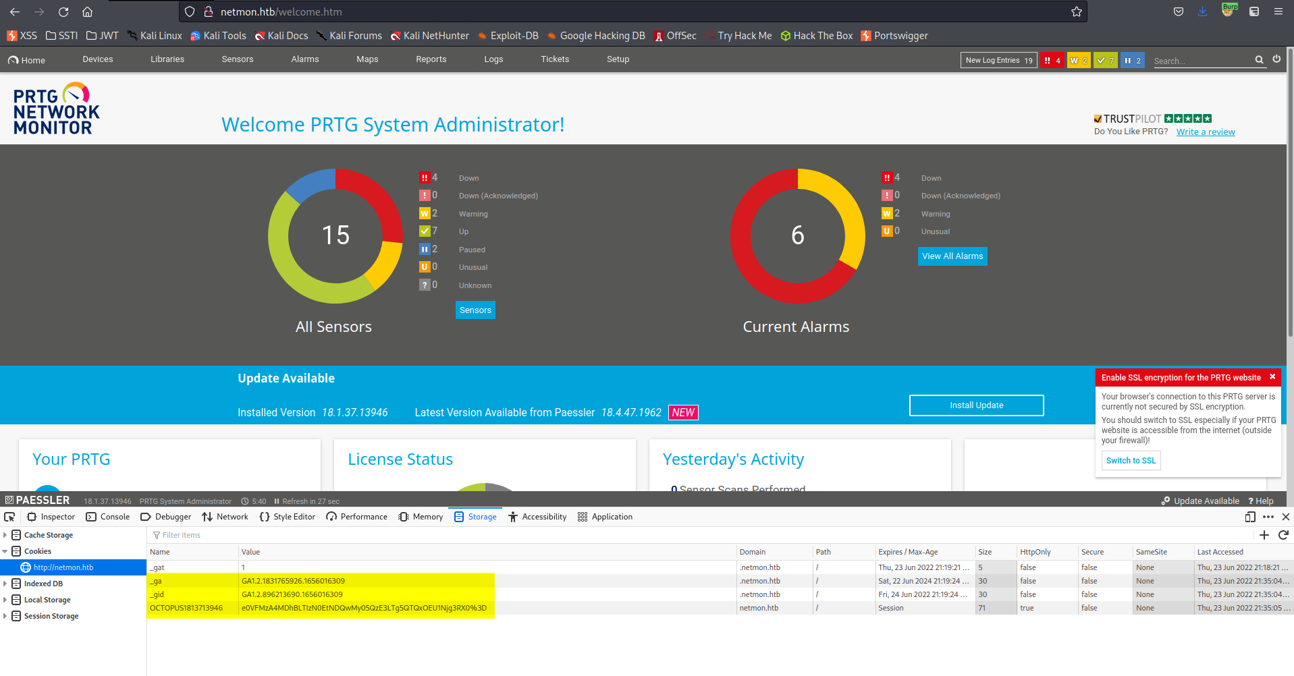Refresh the cookie storage list
This screenshot has width=1294, height=676.
(1283, 535)
